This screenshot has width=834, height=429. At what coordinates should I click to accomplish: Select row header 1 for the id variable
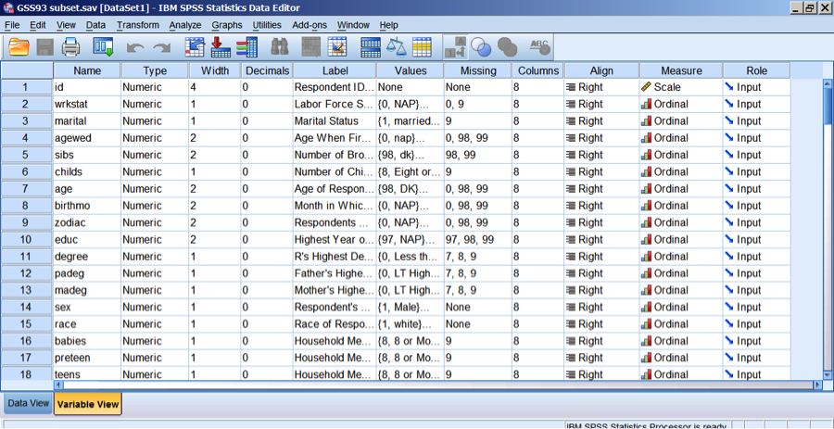[27, 87]
